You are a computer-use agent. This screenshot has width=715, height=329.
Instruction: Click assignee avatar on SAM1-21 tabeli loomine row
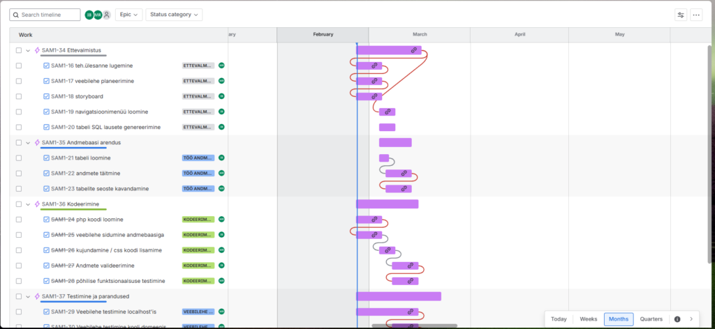[x=221, y=158]
